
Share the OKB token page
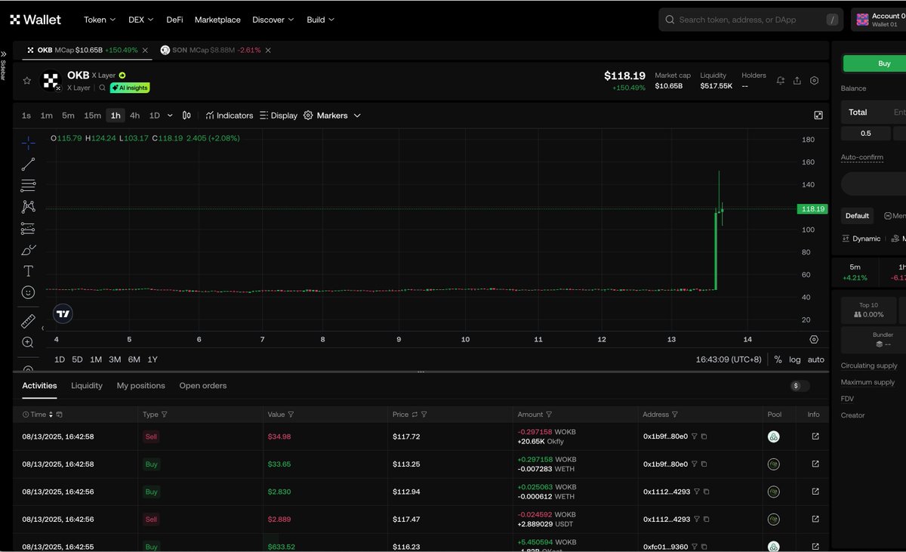[x=797, y=81]
